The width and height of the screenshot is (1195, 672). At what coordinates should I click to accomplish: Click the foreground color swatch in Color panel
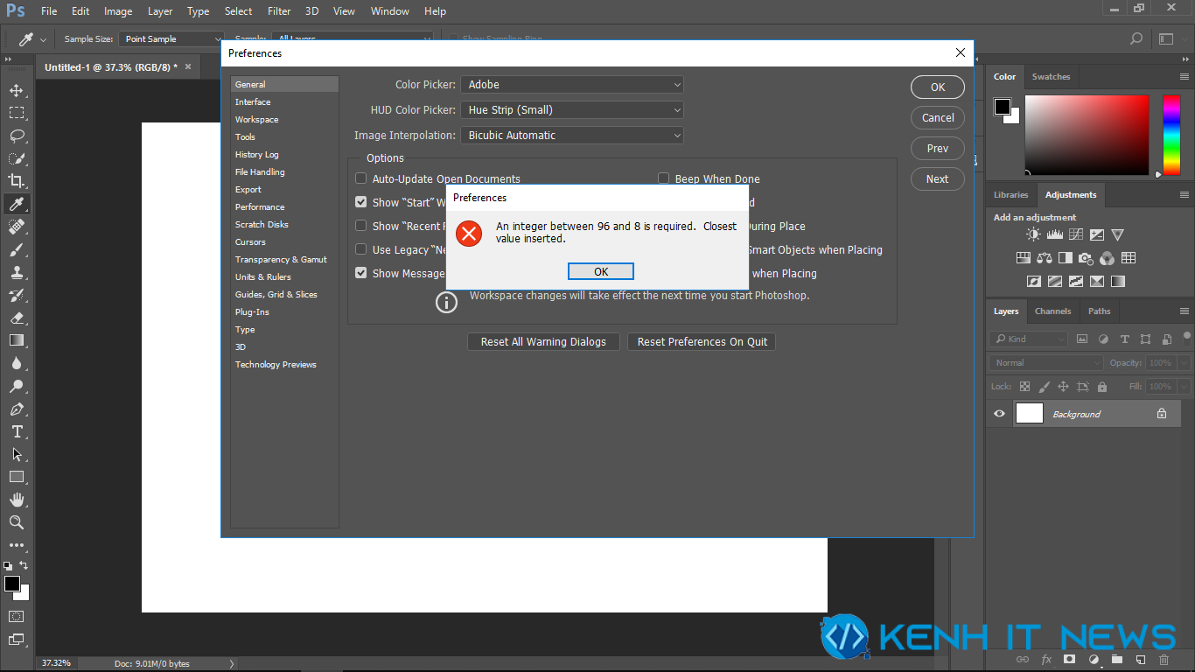click(x=1002, y=107)
